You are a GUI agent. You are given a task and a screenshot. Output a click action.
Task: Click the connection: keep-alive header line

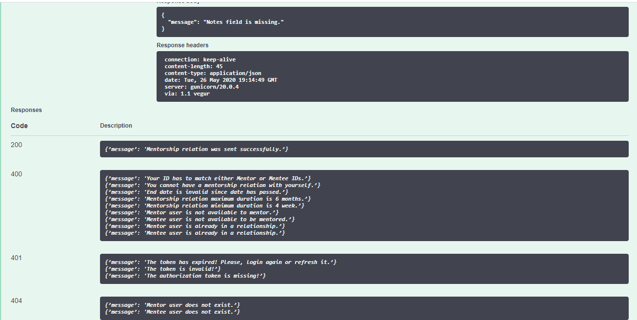tap(200, 59)
